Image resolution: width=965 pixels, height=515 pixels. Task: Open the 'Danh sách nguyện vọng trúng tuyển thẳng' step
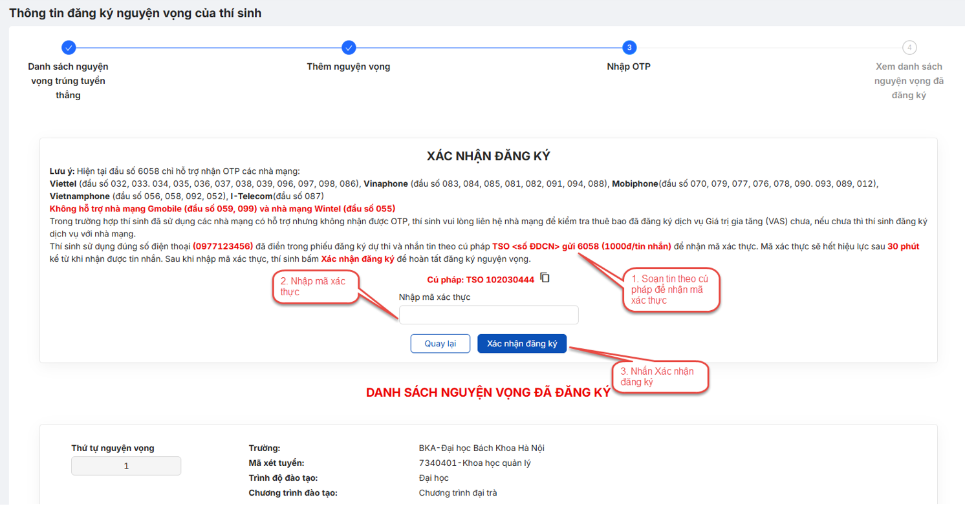69,81
